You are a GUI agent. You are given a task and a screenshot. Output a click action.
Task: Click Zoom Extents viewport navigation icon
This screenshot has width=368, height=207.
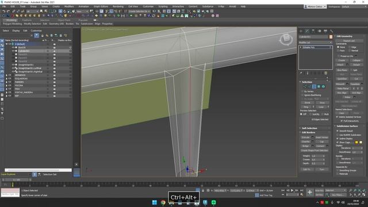[359, 190]
